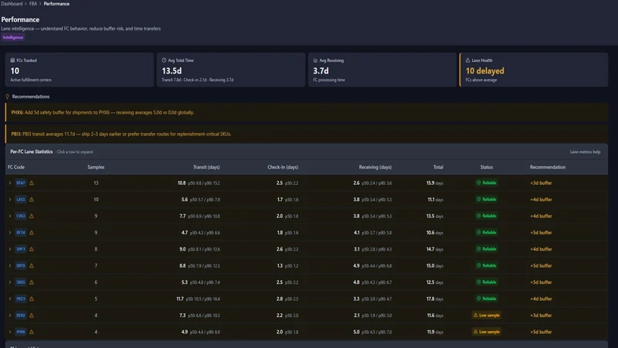The height and width of the screenshot is (348, 618).
Task: Expand the CVG3 lane row chevron
Action: pos(10,217)
